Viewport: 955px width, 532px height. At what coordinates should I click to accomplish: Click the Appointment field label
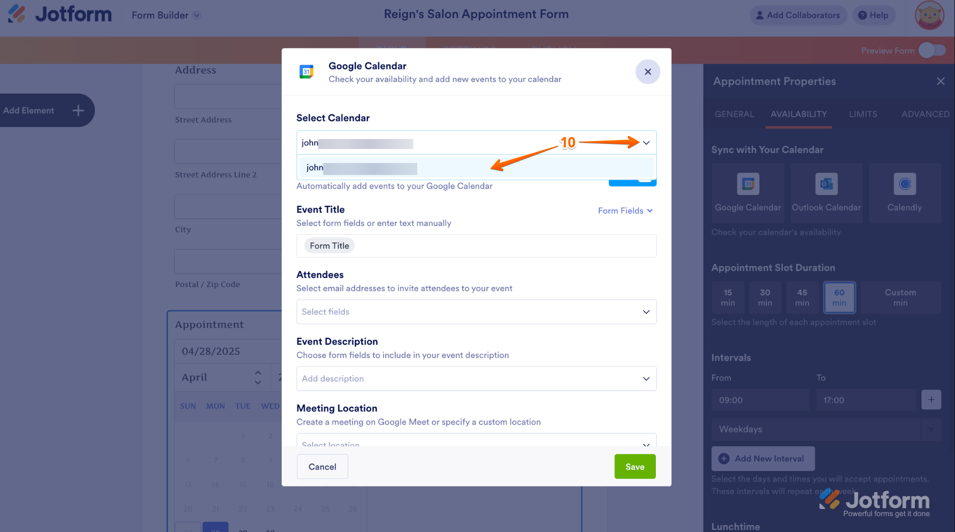[x=210, y=324]
